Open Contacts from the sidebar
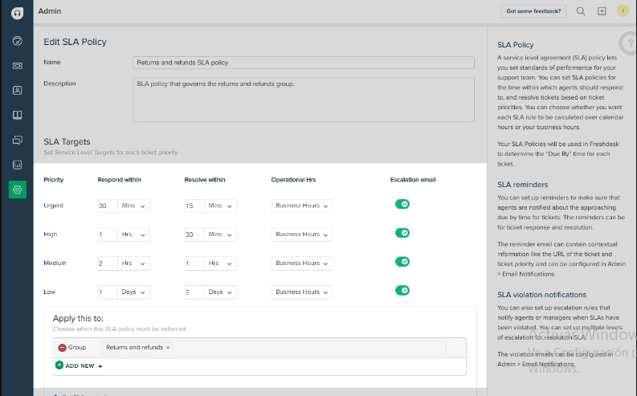The image size is (637, 396). point(17,90)
